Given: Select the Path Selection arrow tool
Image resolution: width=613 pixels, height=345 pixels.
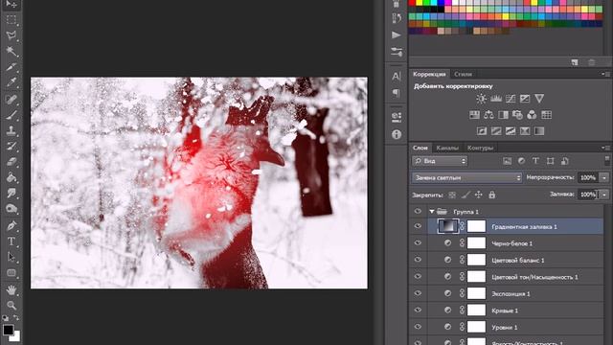Looking at the screenshot, I should (11, 257).
